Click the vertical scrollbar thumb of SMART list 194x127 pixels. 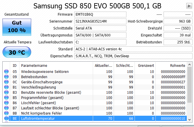click(x=189, y=85)
